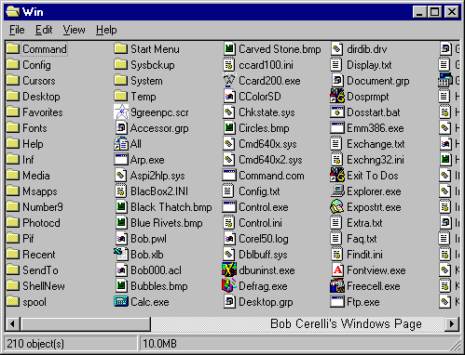Select the BlacBox2.INI file name
The image size is (465, 355).
click(x=159, y=191)
